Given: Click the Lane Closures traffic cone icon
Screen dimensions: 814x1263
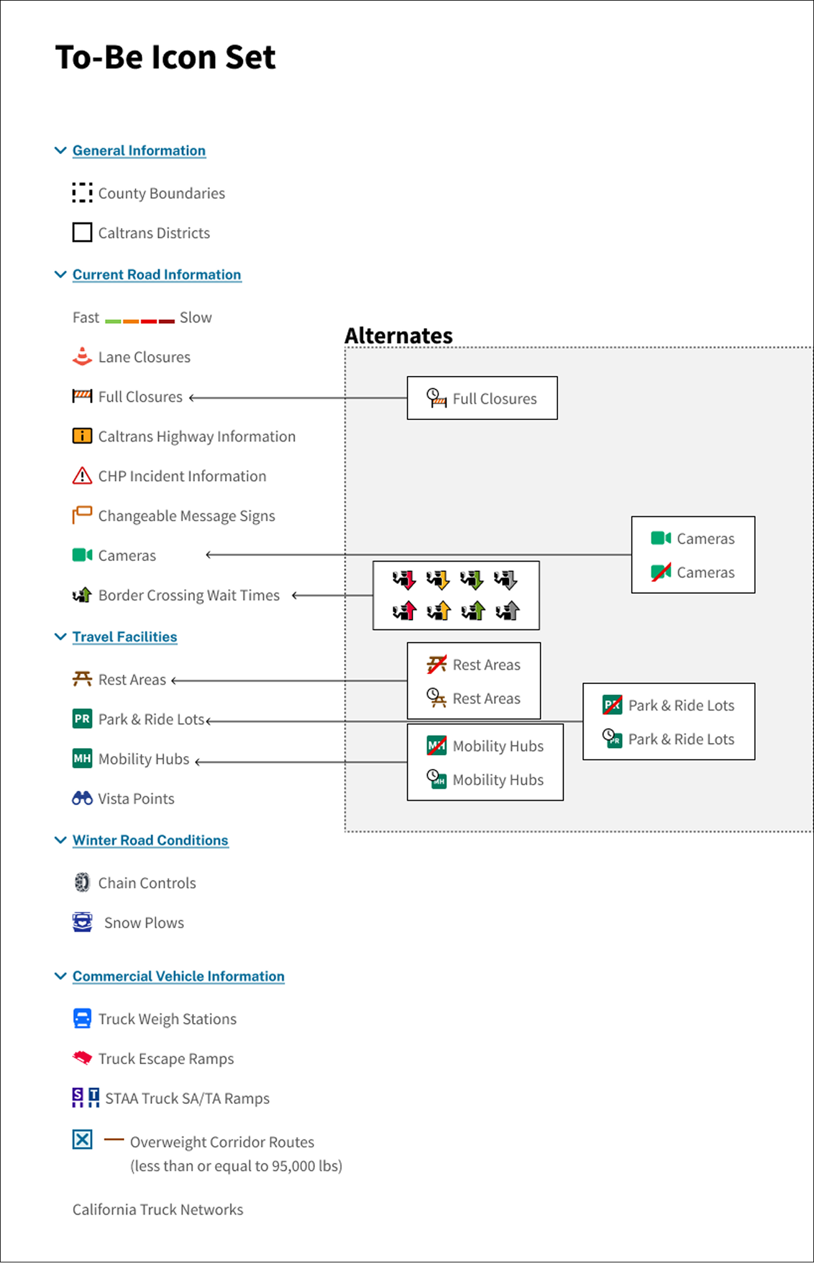Looking at the screenshot, I should (x=82, y=357).
